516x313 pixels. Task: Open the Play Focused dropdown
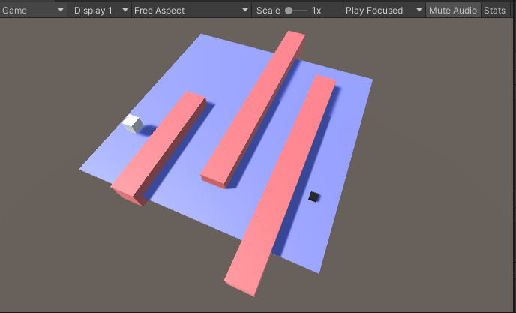click(x=384, y=11)
